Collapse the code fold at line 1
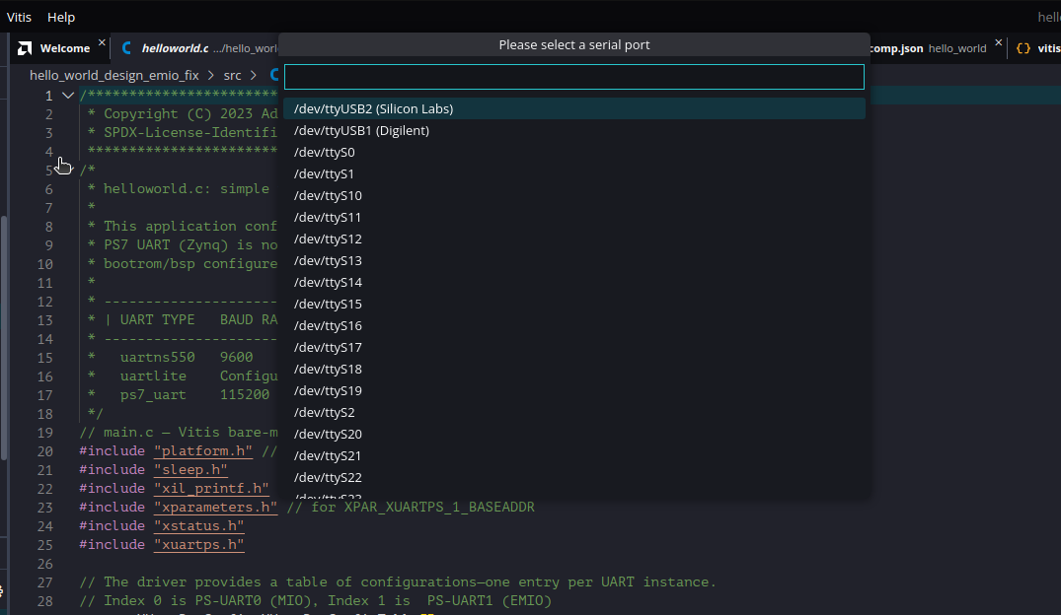Viewport: 1061px width, 615px height. (67, 95)
